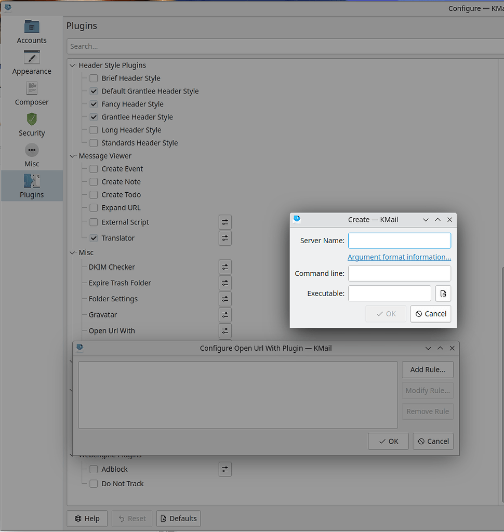Focus the Command line field
The image size is (504, 532).
400,273
